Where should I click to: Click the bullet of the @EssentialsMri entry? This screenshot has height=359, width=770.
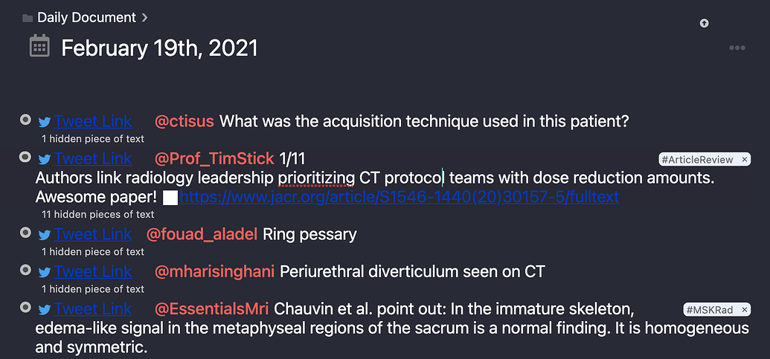tap(25, 308)
